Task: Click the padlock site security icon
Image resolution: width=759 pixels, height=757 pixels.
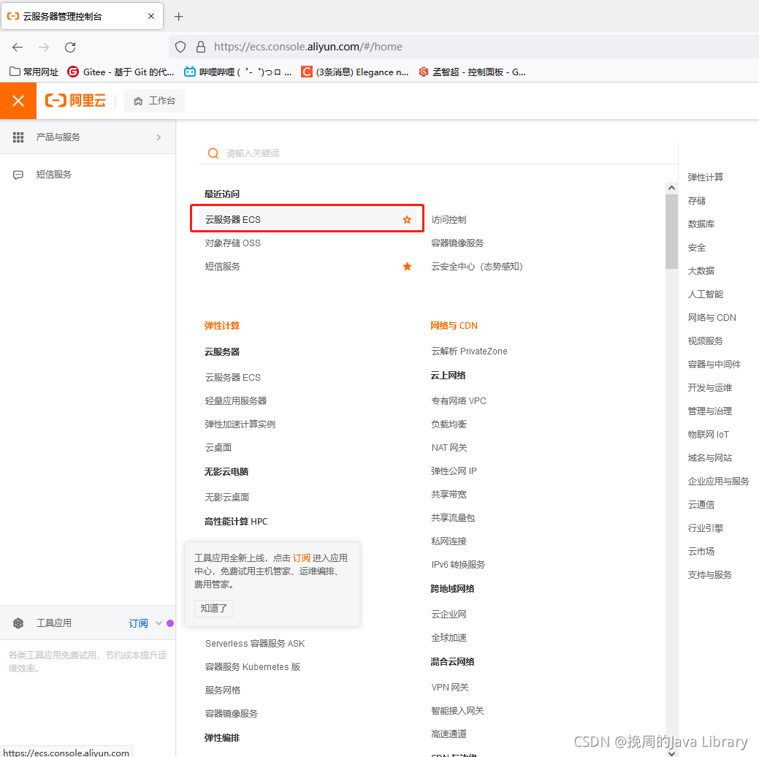Action: [201, 47]
